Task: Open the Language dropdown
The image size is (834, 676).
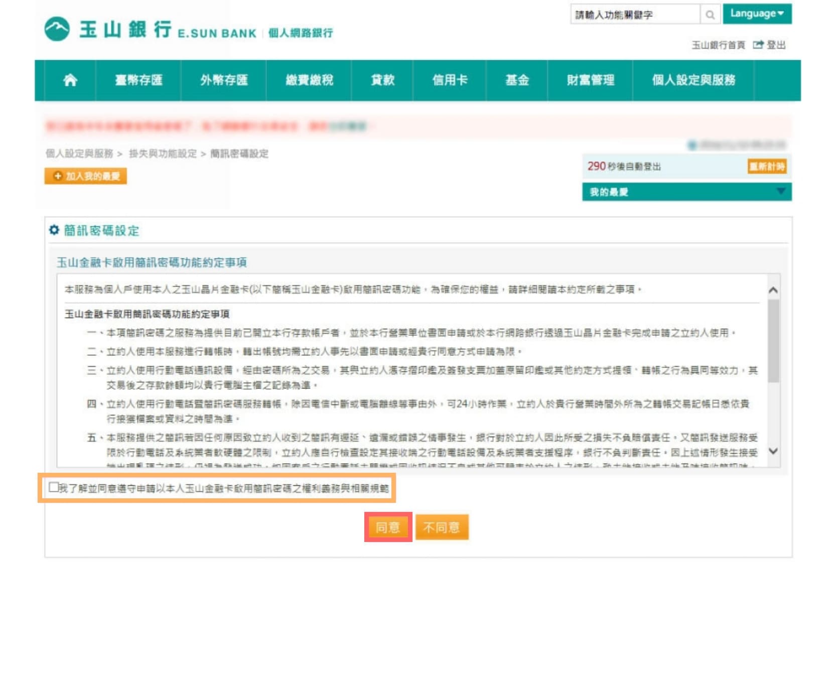Action: coord(757,14)
